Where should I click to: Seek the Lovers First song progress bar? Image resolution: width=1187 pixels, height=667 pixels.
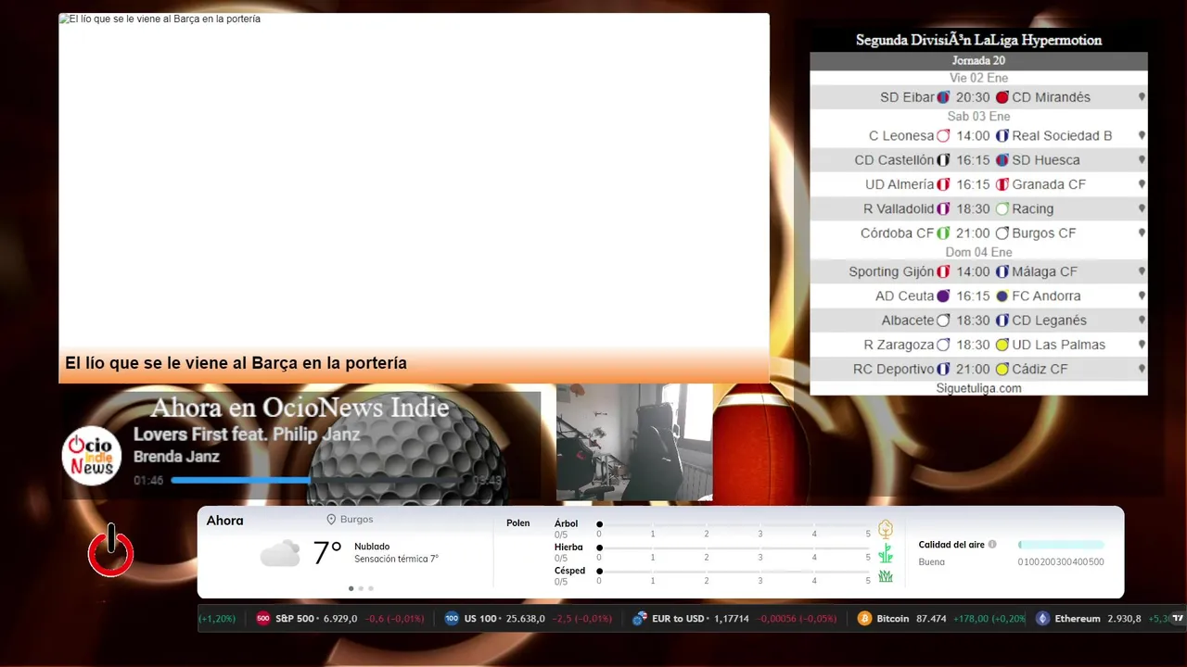[x=318, y=480]
